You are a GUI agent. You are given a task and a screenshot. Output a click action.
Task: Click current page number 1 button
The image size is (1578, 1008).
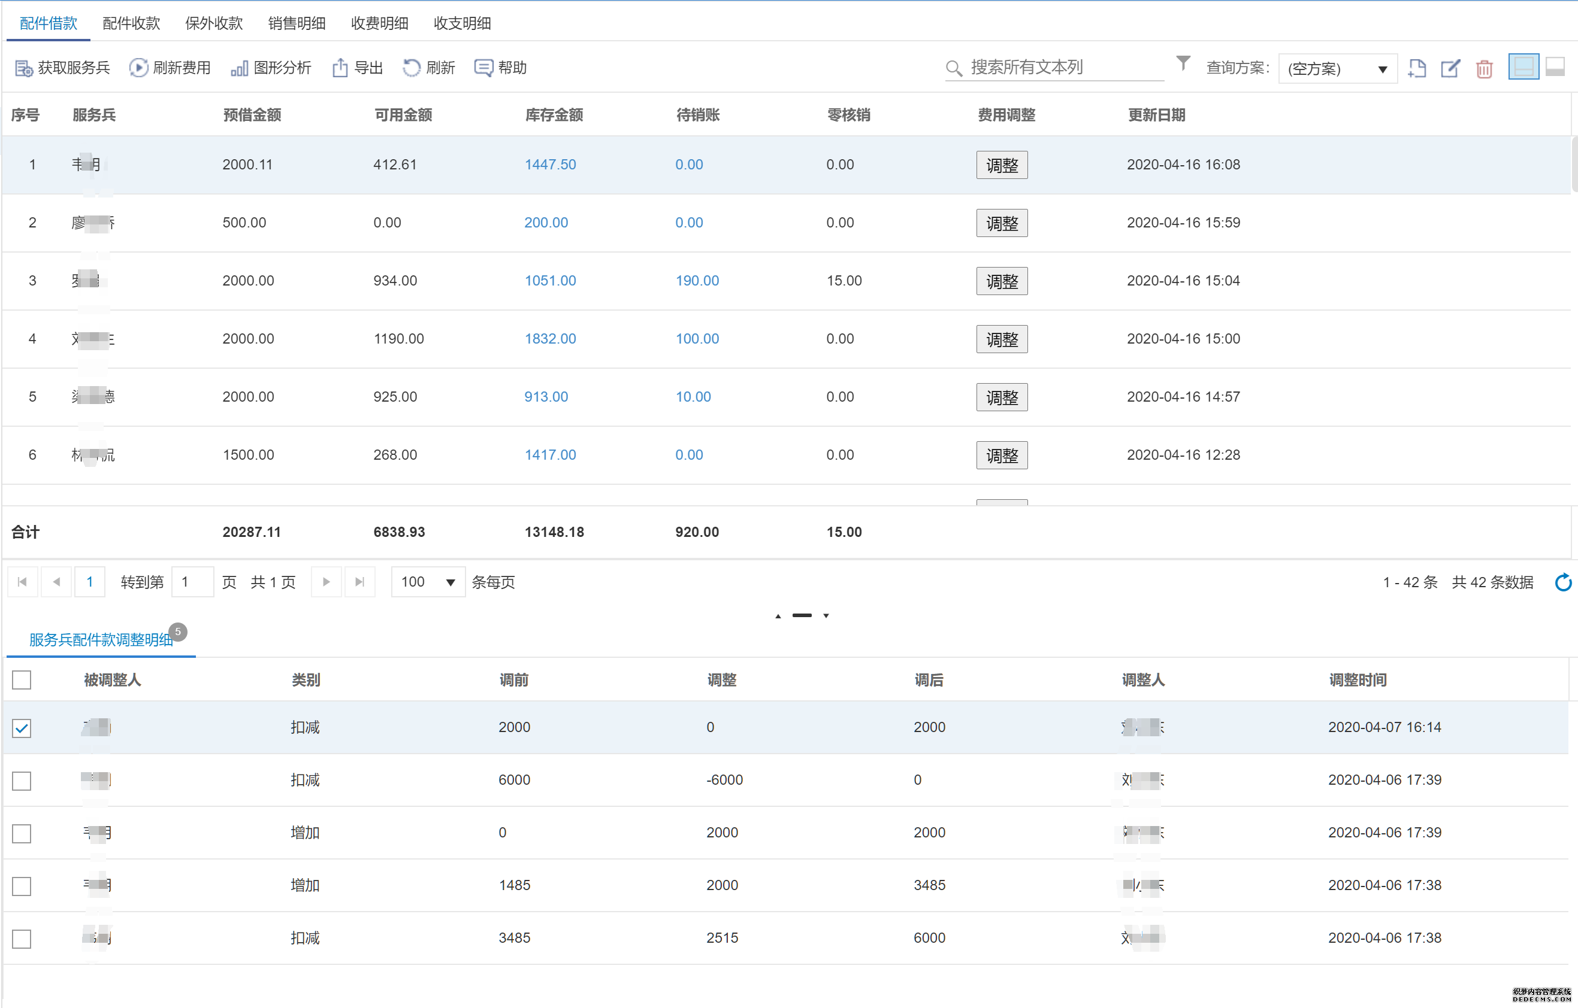pyautogui.click(x=90, y=582)
